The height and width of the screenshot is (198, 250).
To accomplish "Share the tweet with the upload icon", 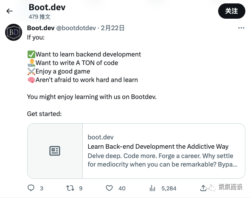I will 203,188.
